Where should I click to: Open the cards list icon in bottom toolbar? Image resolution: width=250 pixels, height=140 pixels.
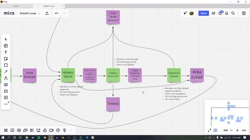click(32, 130)
